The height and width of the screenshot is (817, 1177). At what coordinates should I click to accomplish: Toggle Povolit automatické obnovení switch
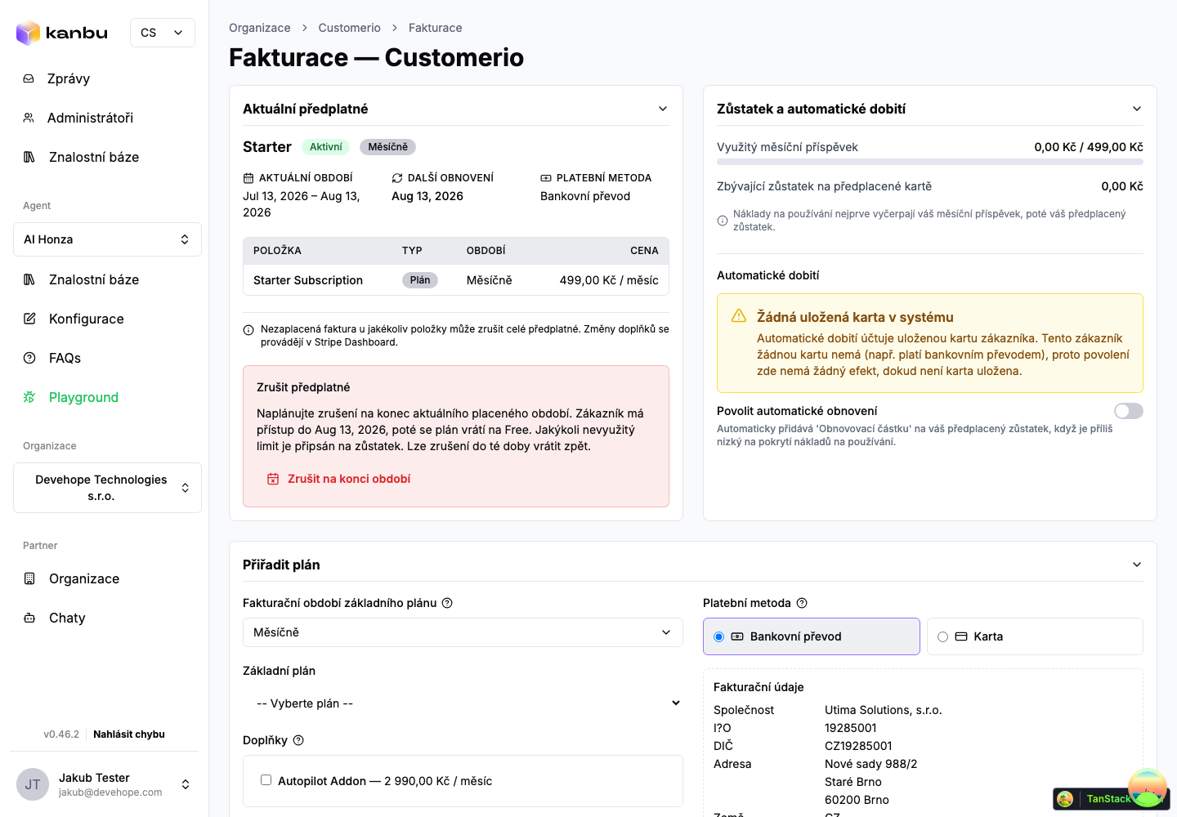coord(1129,411)
